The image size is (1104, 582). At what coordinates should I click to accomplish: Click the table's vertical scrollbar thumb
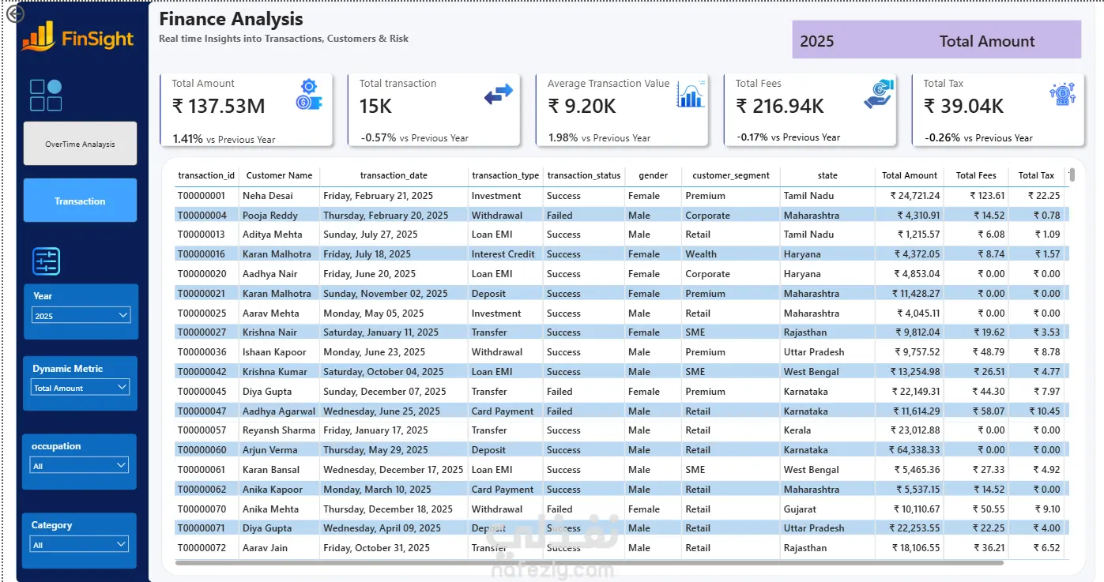[x=1072, y=175]
